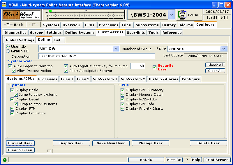The width and height of the screenshot is (233, 165).
Task: Switch to the Processes permissions tab
Action: coord(47,79)
